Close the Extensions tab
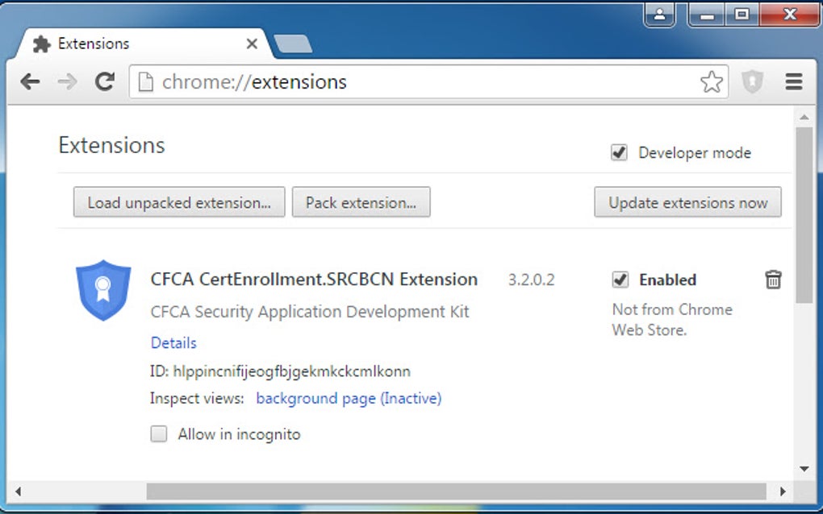 (x=251, y=44)
